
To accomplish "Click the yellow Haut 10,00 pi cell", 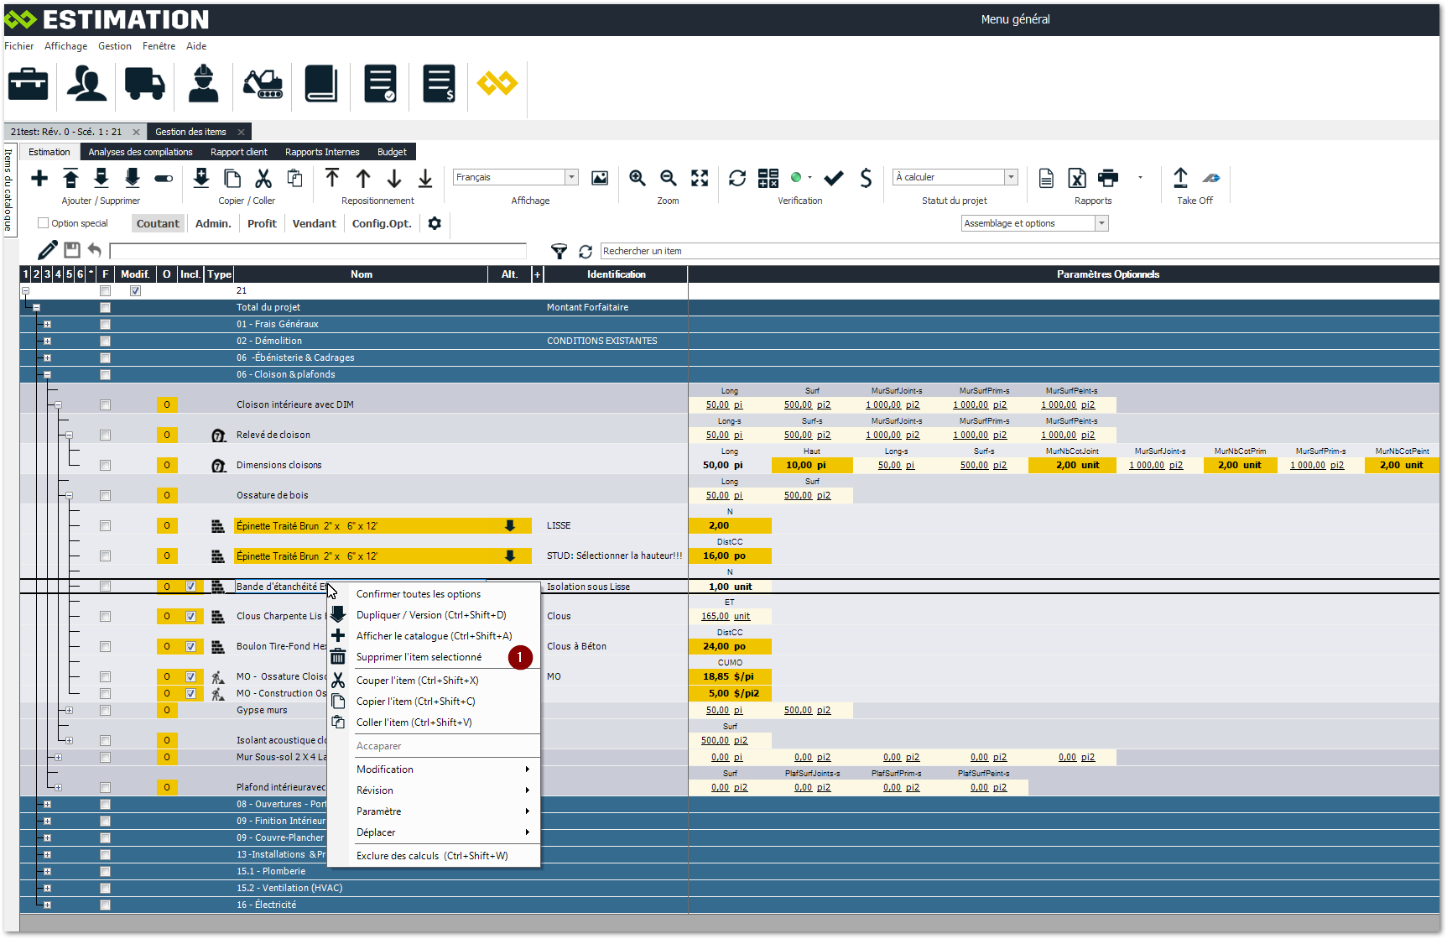I will point(811,465).
